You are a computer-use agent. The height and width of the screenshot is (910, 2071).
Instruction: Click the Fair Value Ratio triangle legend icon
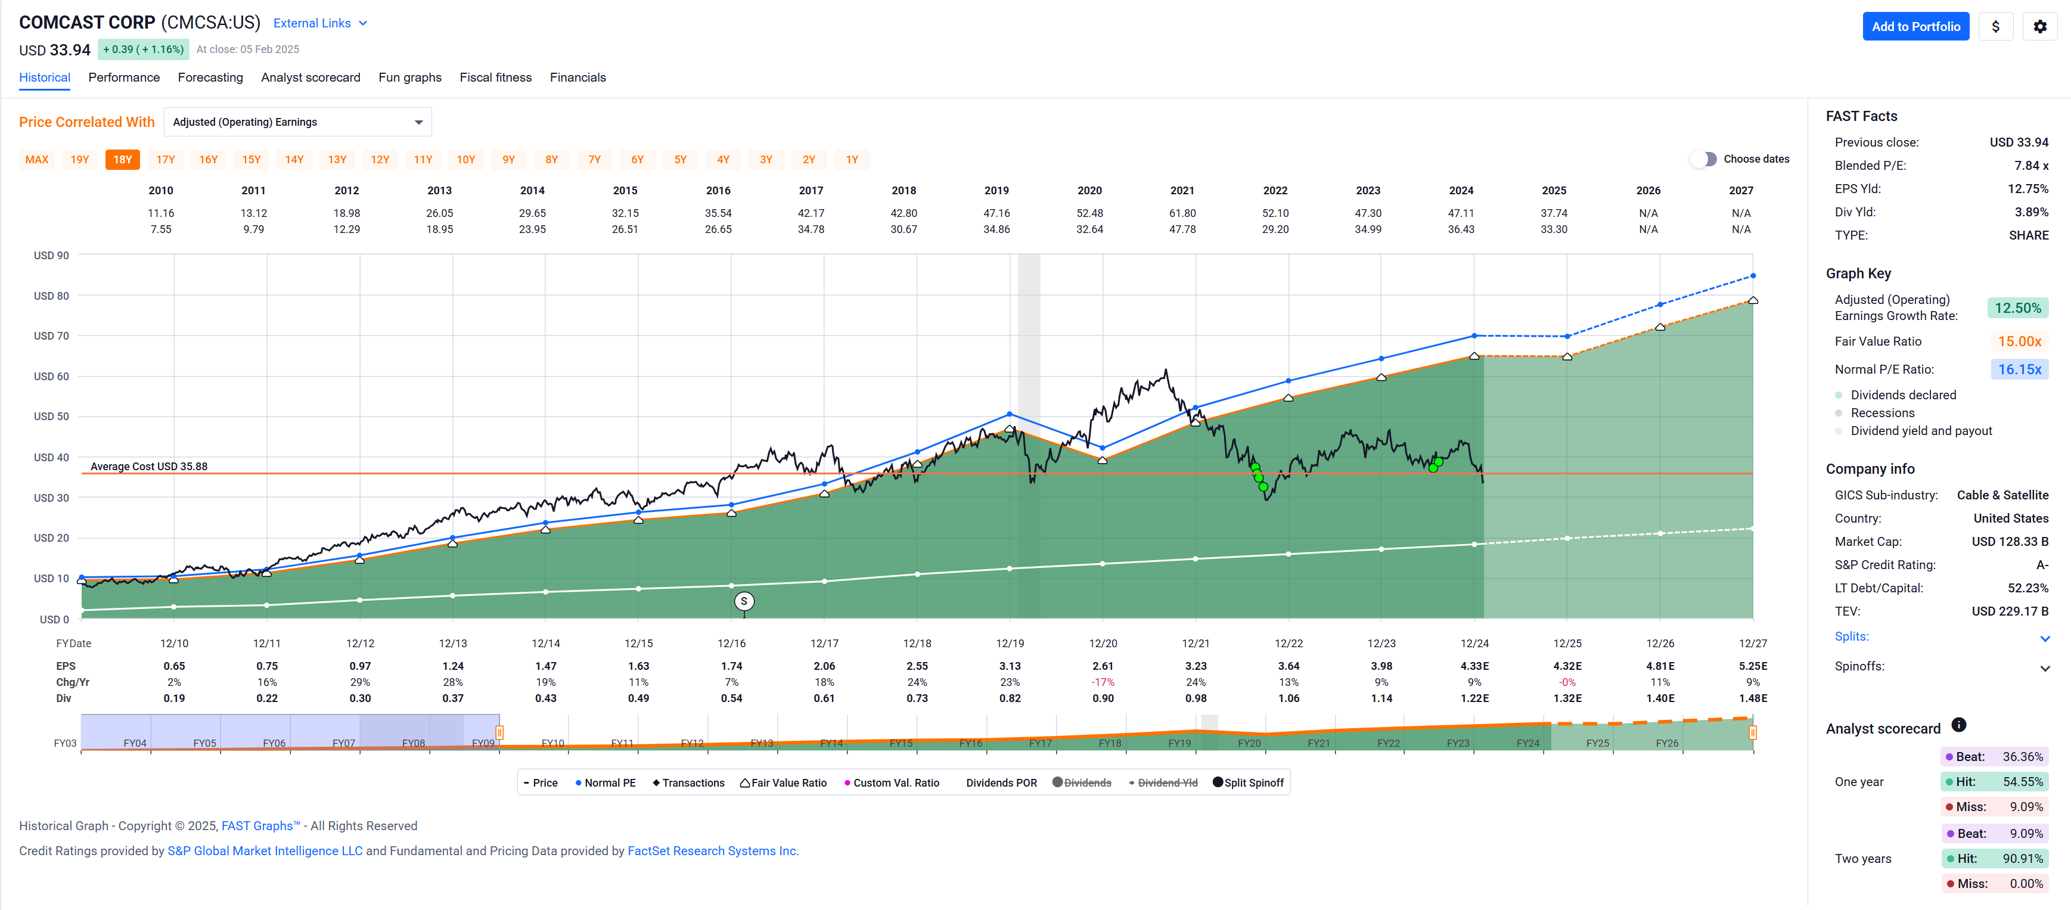pyautogui.click(x=744, y=783)
